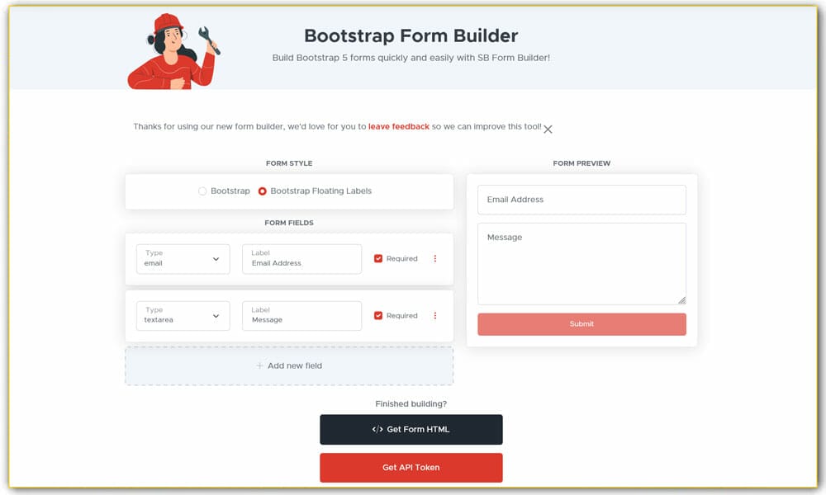
Task: Open the Type dropdown showing email
Action: click(183, 258)
